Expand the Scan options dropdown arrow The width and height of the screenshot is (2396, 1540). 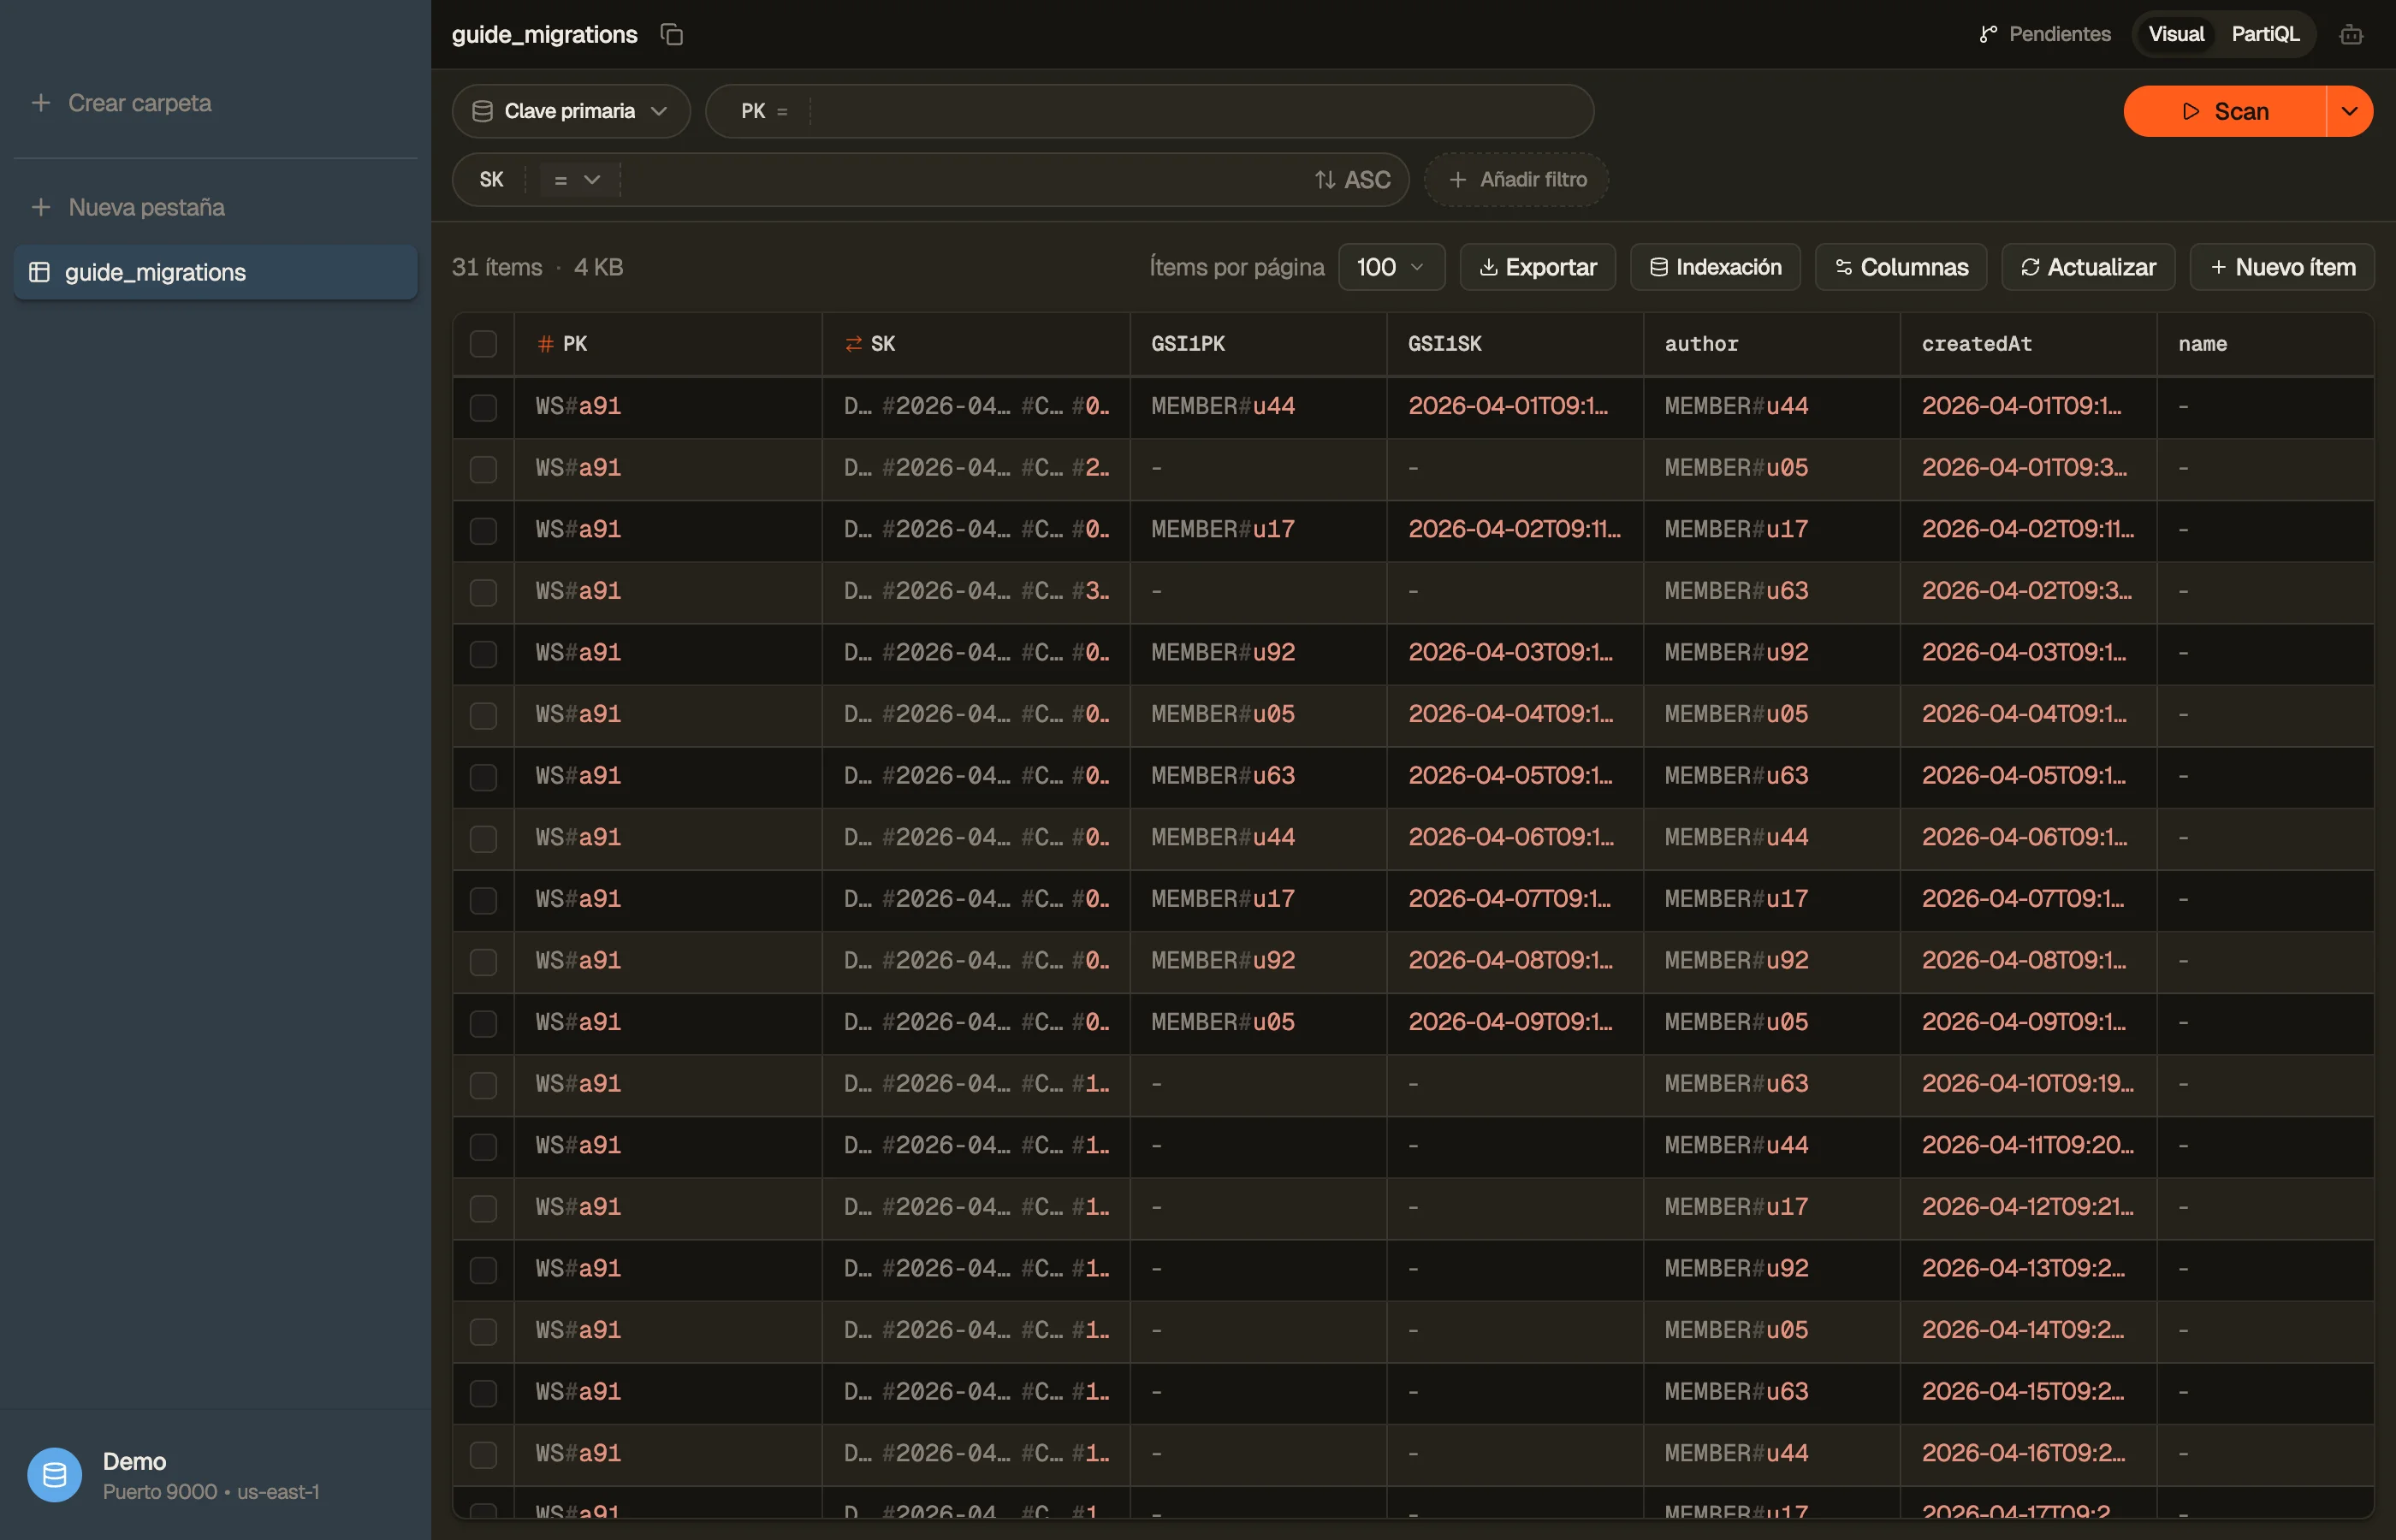tap(2350, 111)
